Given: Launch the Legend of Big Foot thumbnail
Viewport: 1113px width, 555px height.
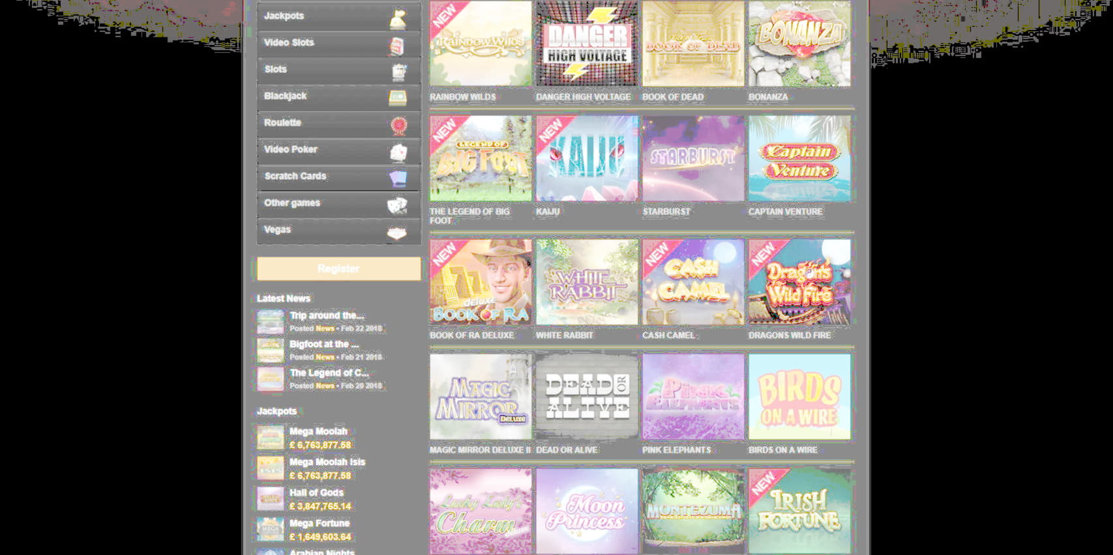Looking at the screenshot, I should (481, 158).
